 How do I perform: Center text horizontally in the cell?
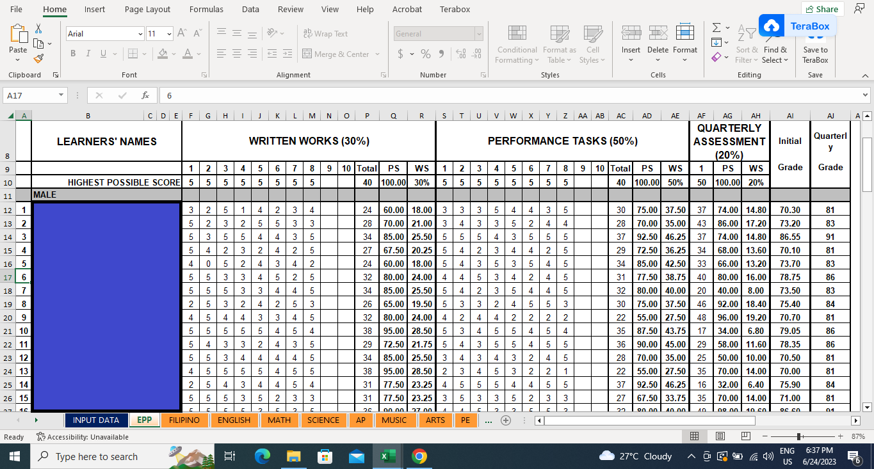(237, 54)
